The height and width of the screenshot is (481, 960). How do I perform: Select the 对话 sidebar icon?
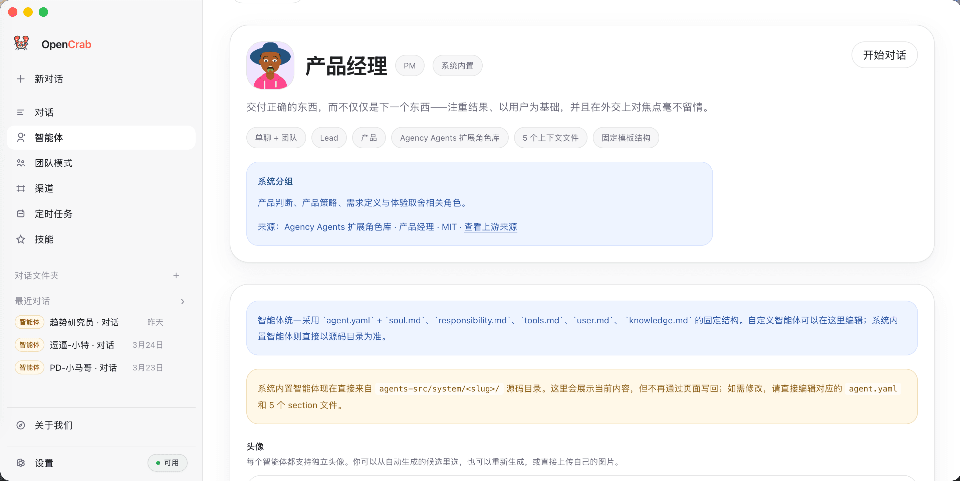tap(20, 112)
